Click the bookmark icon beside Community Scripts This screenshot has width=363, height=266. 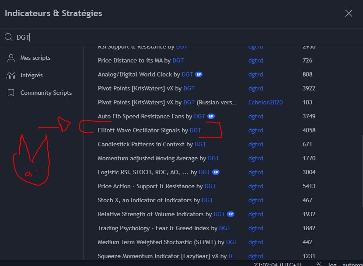[11, 92]
